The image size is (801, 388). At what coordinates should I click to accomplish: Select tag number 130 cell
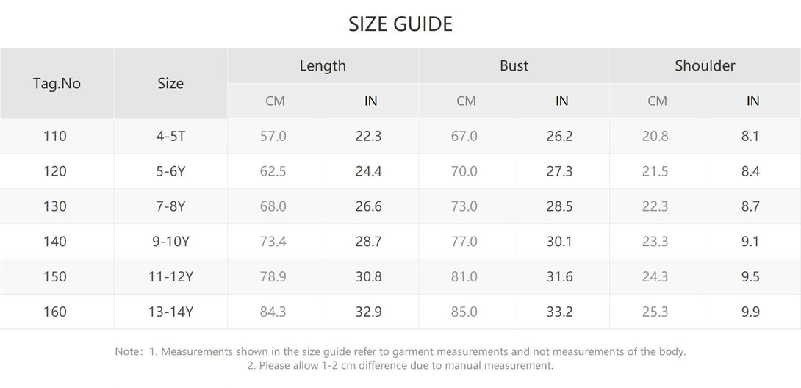click(55, 206)
